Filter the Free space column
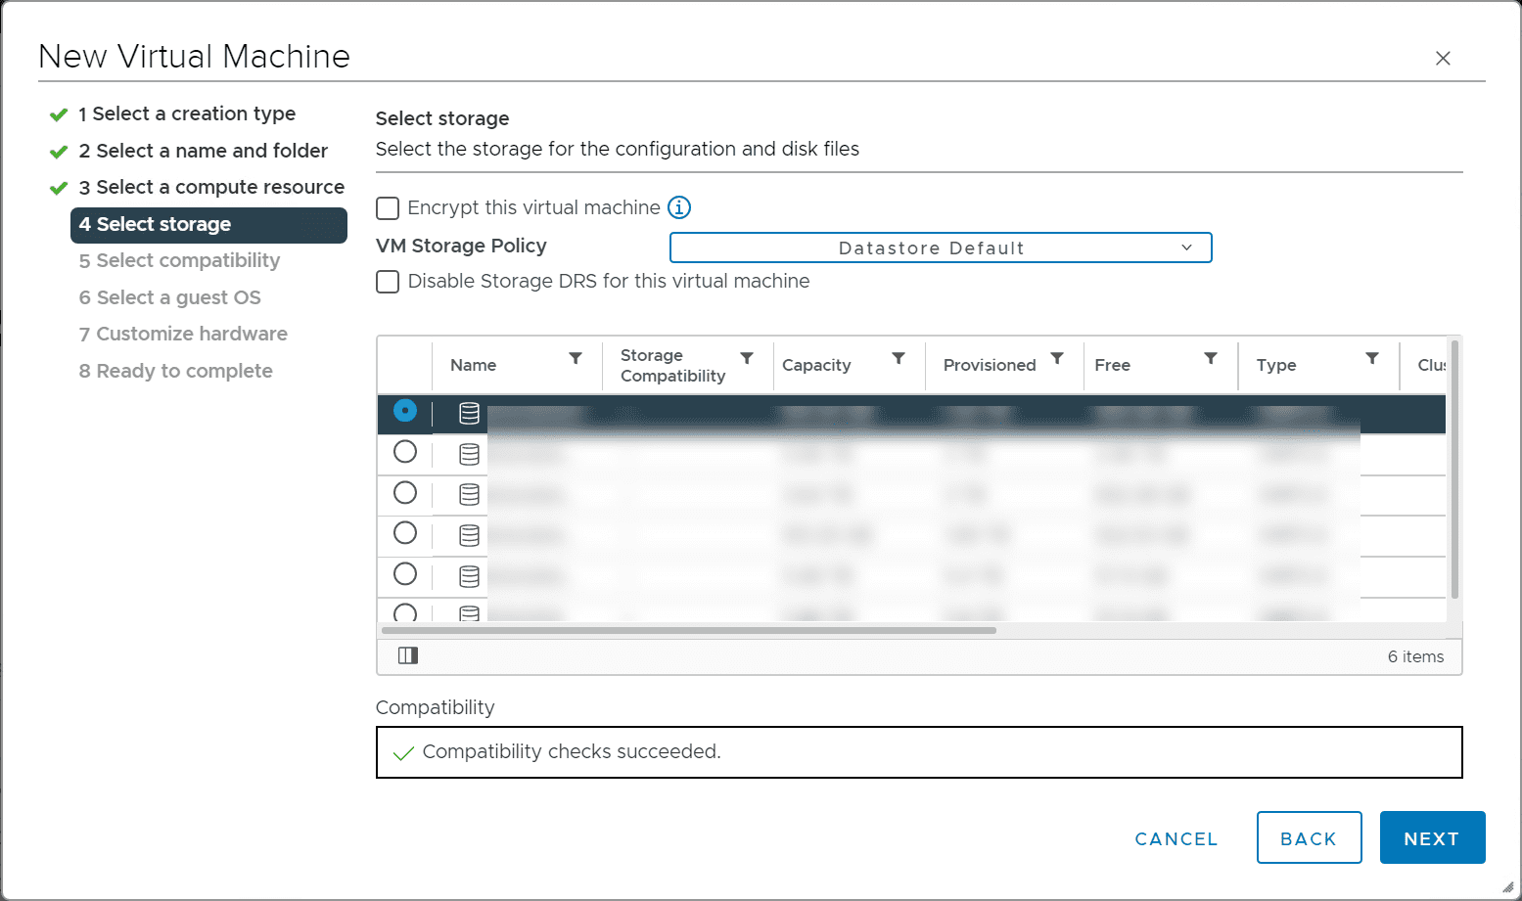Image resolution: width=1522 pixels, height=901 pixels. coord(1211,358)
